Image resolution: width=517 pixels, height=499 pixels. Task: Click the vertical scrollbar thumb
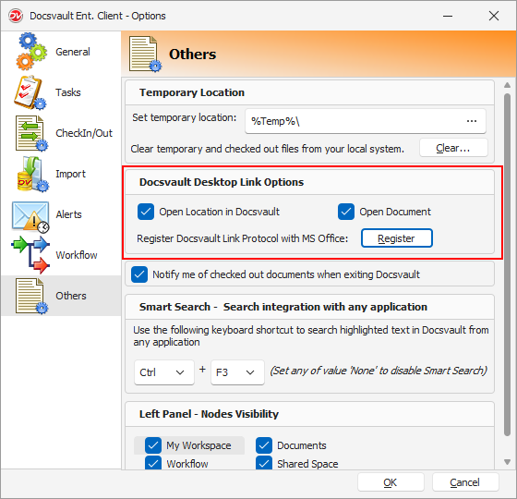(507, 265)
